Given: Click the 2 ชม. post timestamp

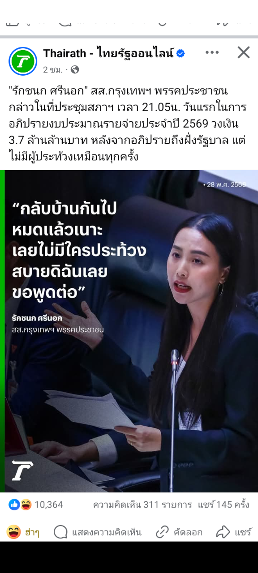Looking at the screenshot, I should click(52, 69).
